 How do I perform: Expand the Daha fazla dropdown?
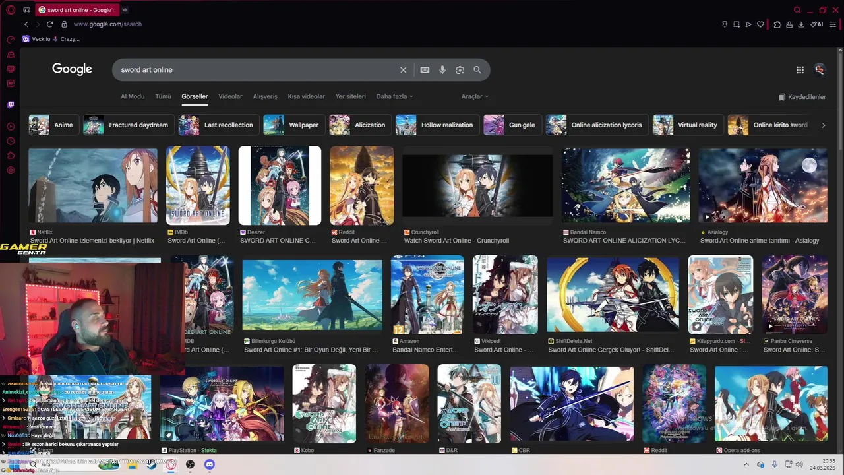(x=394, y=96)
